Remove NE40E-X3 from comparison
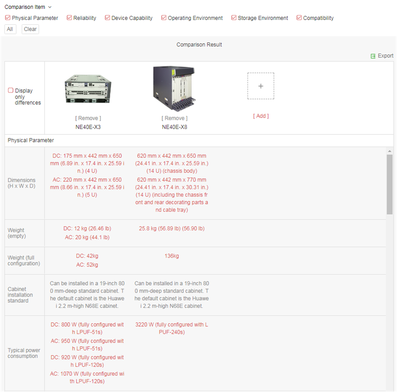397x392 pixels. pos(88,118)
